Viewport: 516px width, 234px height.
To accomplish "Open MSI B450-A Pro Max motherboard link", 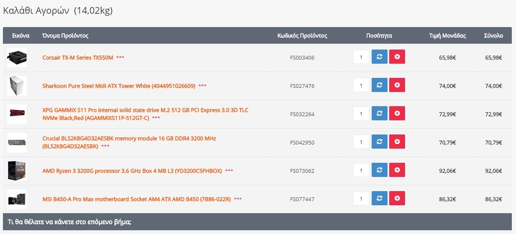I will 136,199.
